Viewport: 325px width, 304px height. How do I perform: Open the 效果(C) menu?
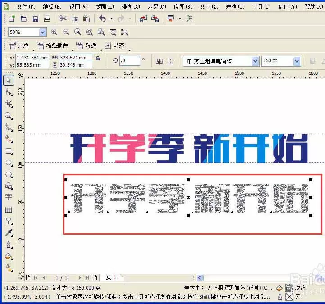(157, 7)
